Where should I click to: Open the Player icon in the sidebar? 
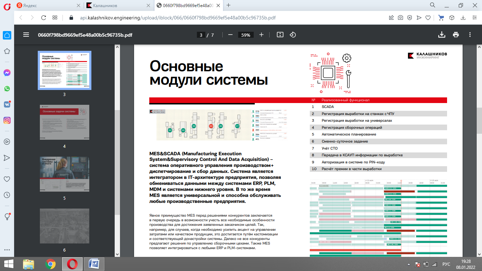(x=7, y=141)
